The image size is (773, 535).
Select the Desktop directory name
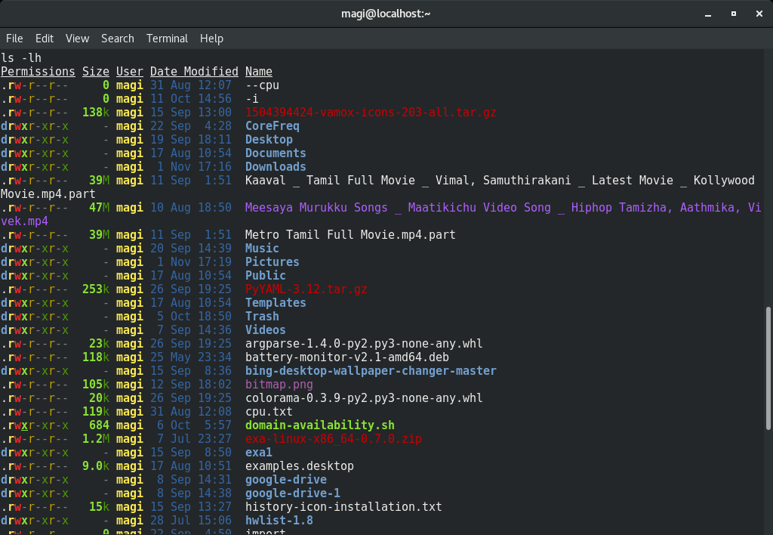click(269, 140)
